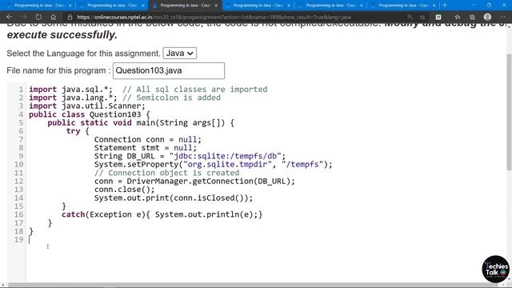Click the 'import java.util.Scanner;' line

tap(87, 106)
